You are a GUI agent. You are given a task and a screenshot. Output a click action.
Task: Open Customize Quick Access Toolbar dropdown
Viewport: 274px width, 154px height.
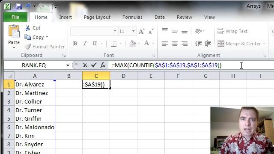pyautogui.click(x=56, y=7)
